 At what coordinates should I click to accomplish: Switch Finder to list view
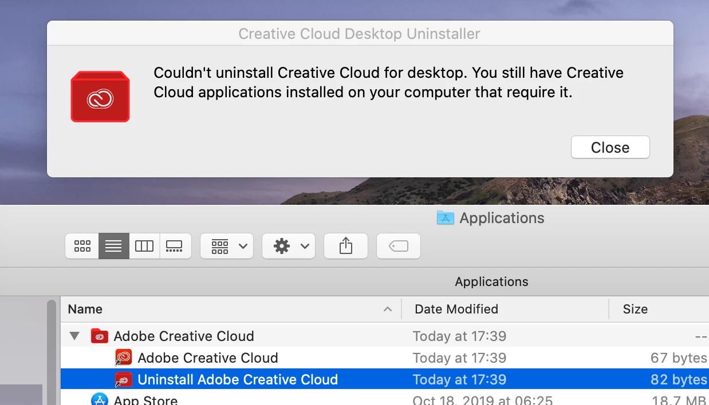[113, 246]
